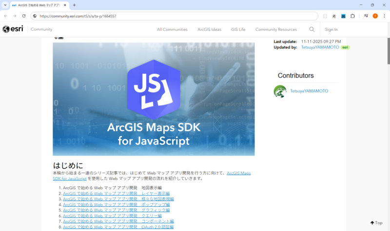Click the bug-shaped extension icon
390x231 pixels.
[334, 16]
